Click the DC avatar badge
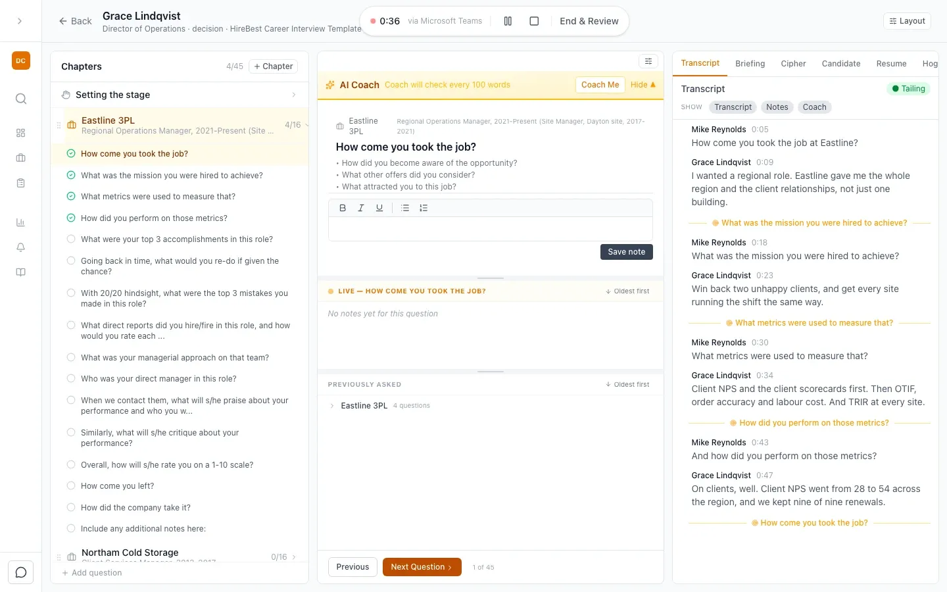Screen dimensions: 947x592 click(x=21, y=61)
